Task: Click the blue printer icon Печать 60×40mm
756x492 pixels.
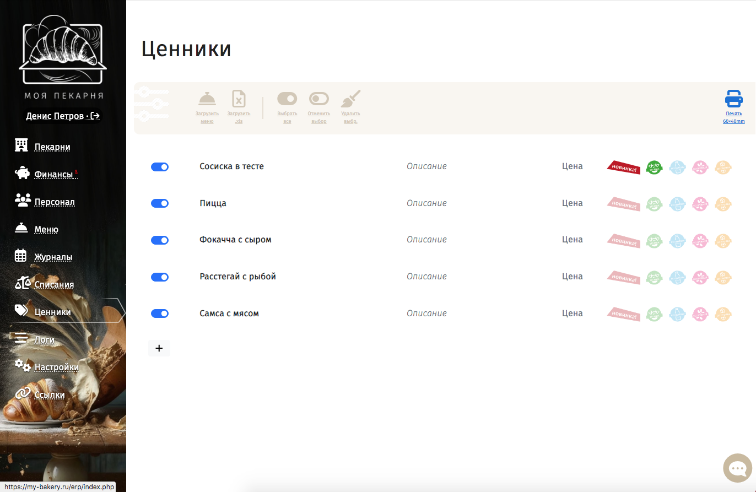Action: [734, 99]
